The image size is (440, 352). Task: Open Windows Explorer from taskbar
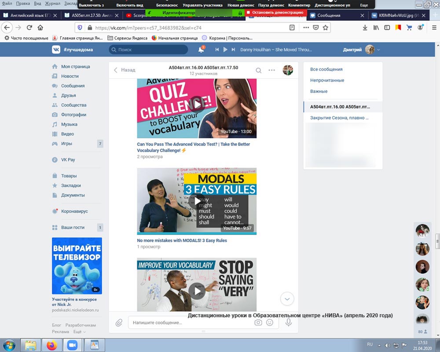(x=30, y=345)
